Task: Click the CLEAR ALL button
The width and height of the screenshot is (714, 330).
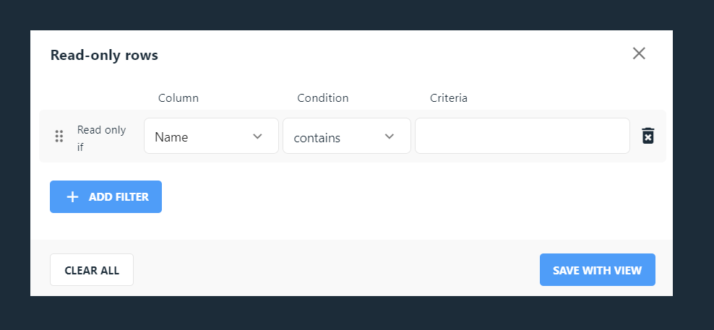Action: tap(92, 270)
